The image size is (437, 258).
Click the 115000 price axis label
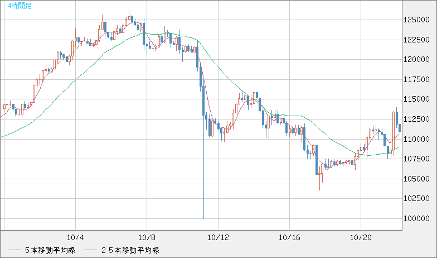[x=418, y=99]
